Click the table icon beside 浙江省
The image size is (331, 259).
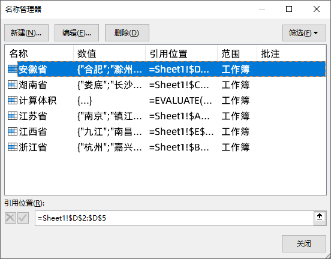(x=12, y=147)
